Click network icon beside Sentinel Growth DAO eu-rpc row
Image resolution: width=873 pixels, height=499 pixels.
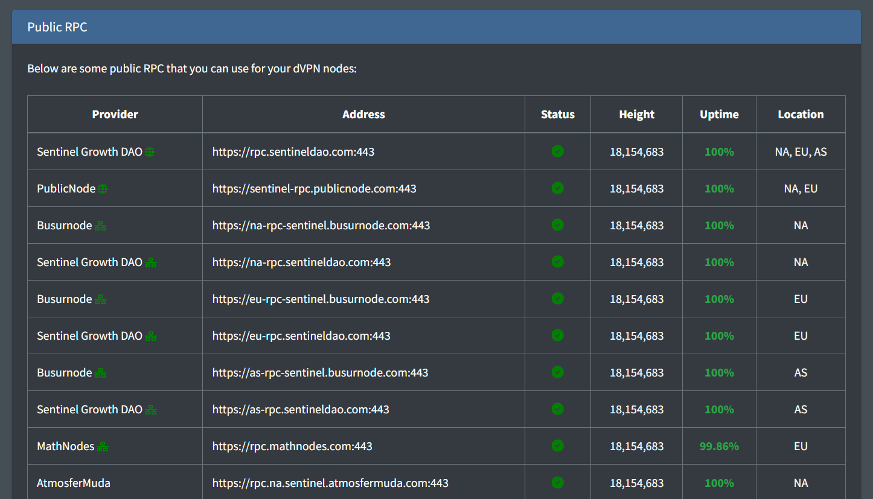click(x=151, y=336)
